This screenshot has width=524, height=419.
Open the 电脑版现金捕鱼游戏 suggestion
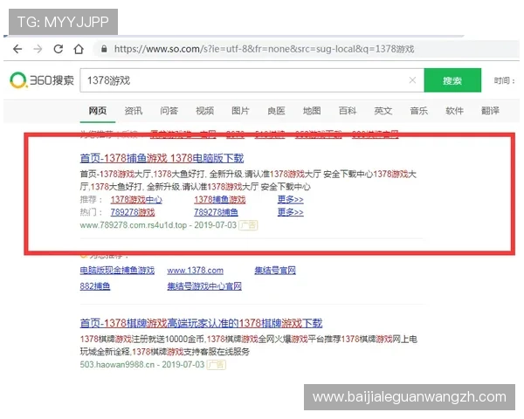[117, 271]
